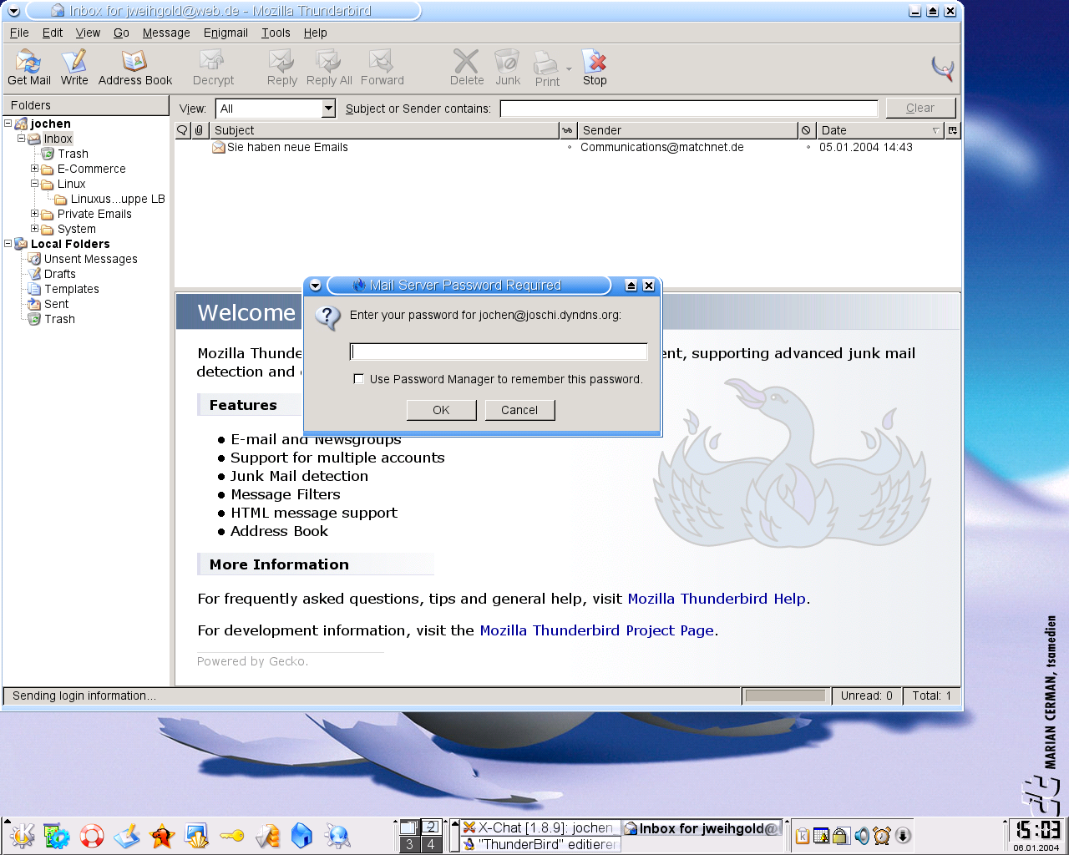Collapse the Linux folder tree
1069x855 pixels.
35,184
